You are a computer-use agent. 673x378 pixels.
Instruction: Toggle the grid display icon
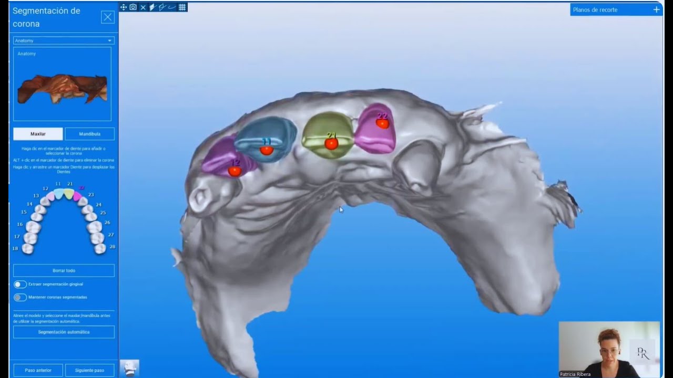coord(182,7)
